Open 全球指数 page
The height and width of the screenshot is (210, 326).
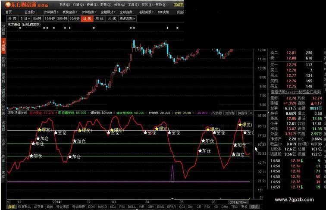point(126,12)
